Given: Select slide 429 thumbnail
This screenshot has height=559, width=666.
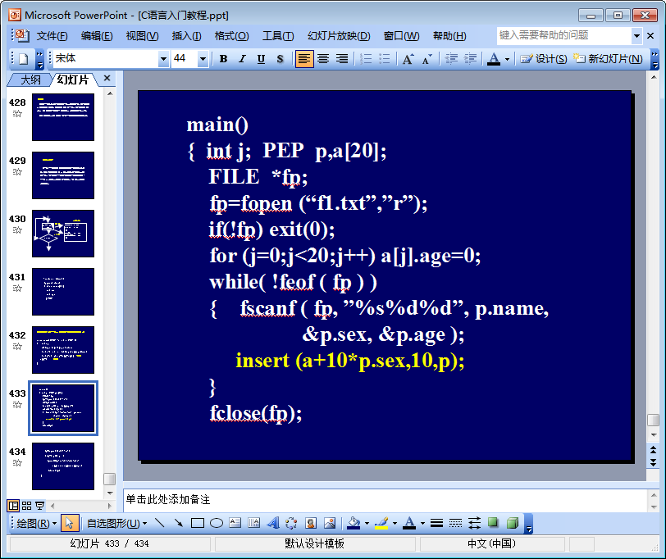Looking at the screenshot, I should 63,175.
